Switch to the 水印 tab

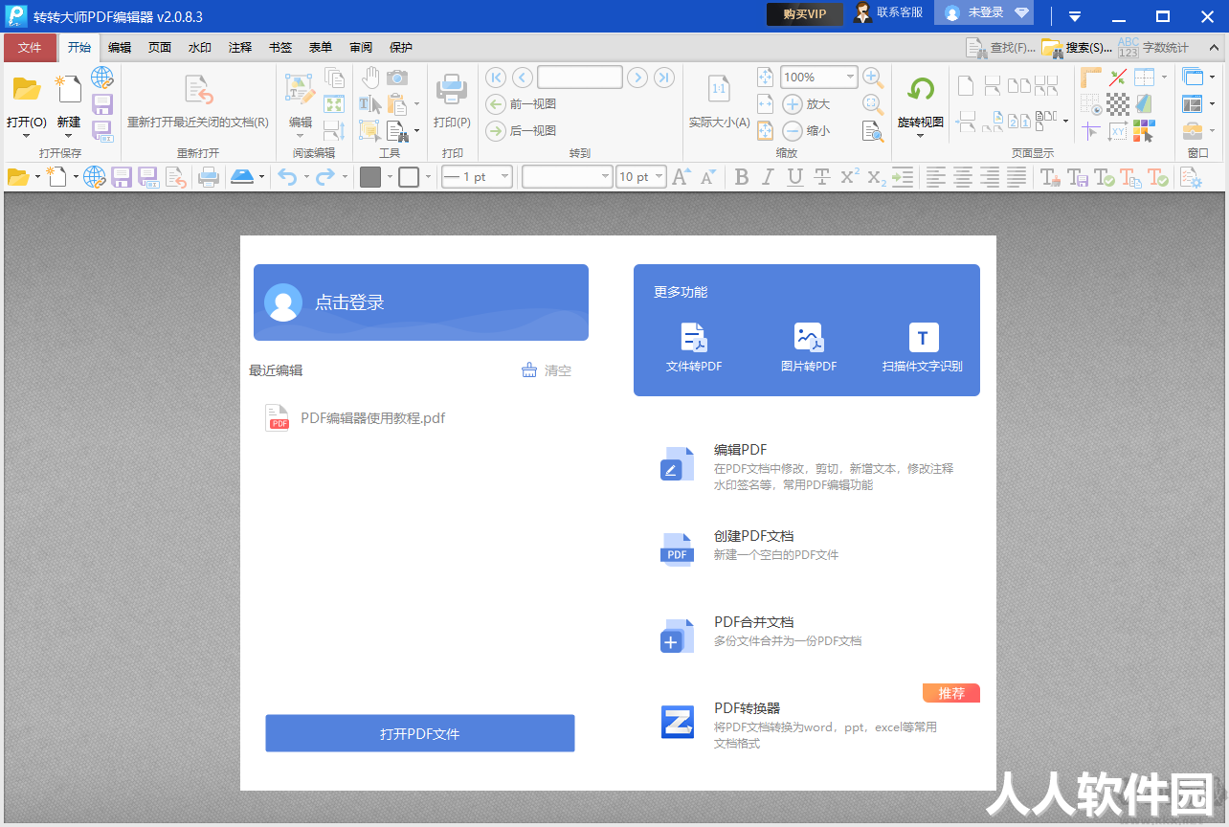point(200,47)
